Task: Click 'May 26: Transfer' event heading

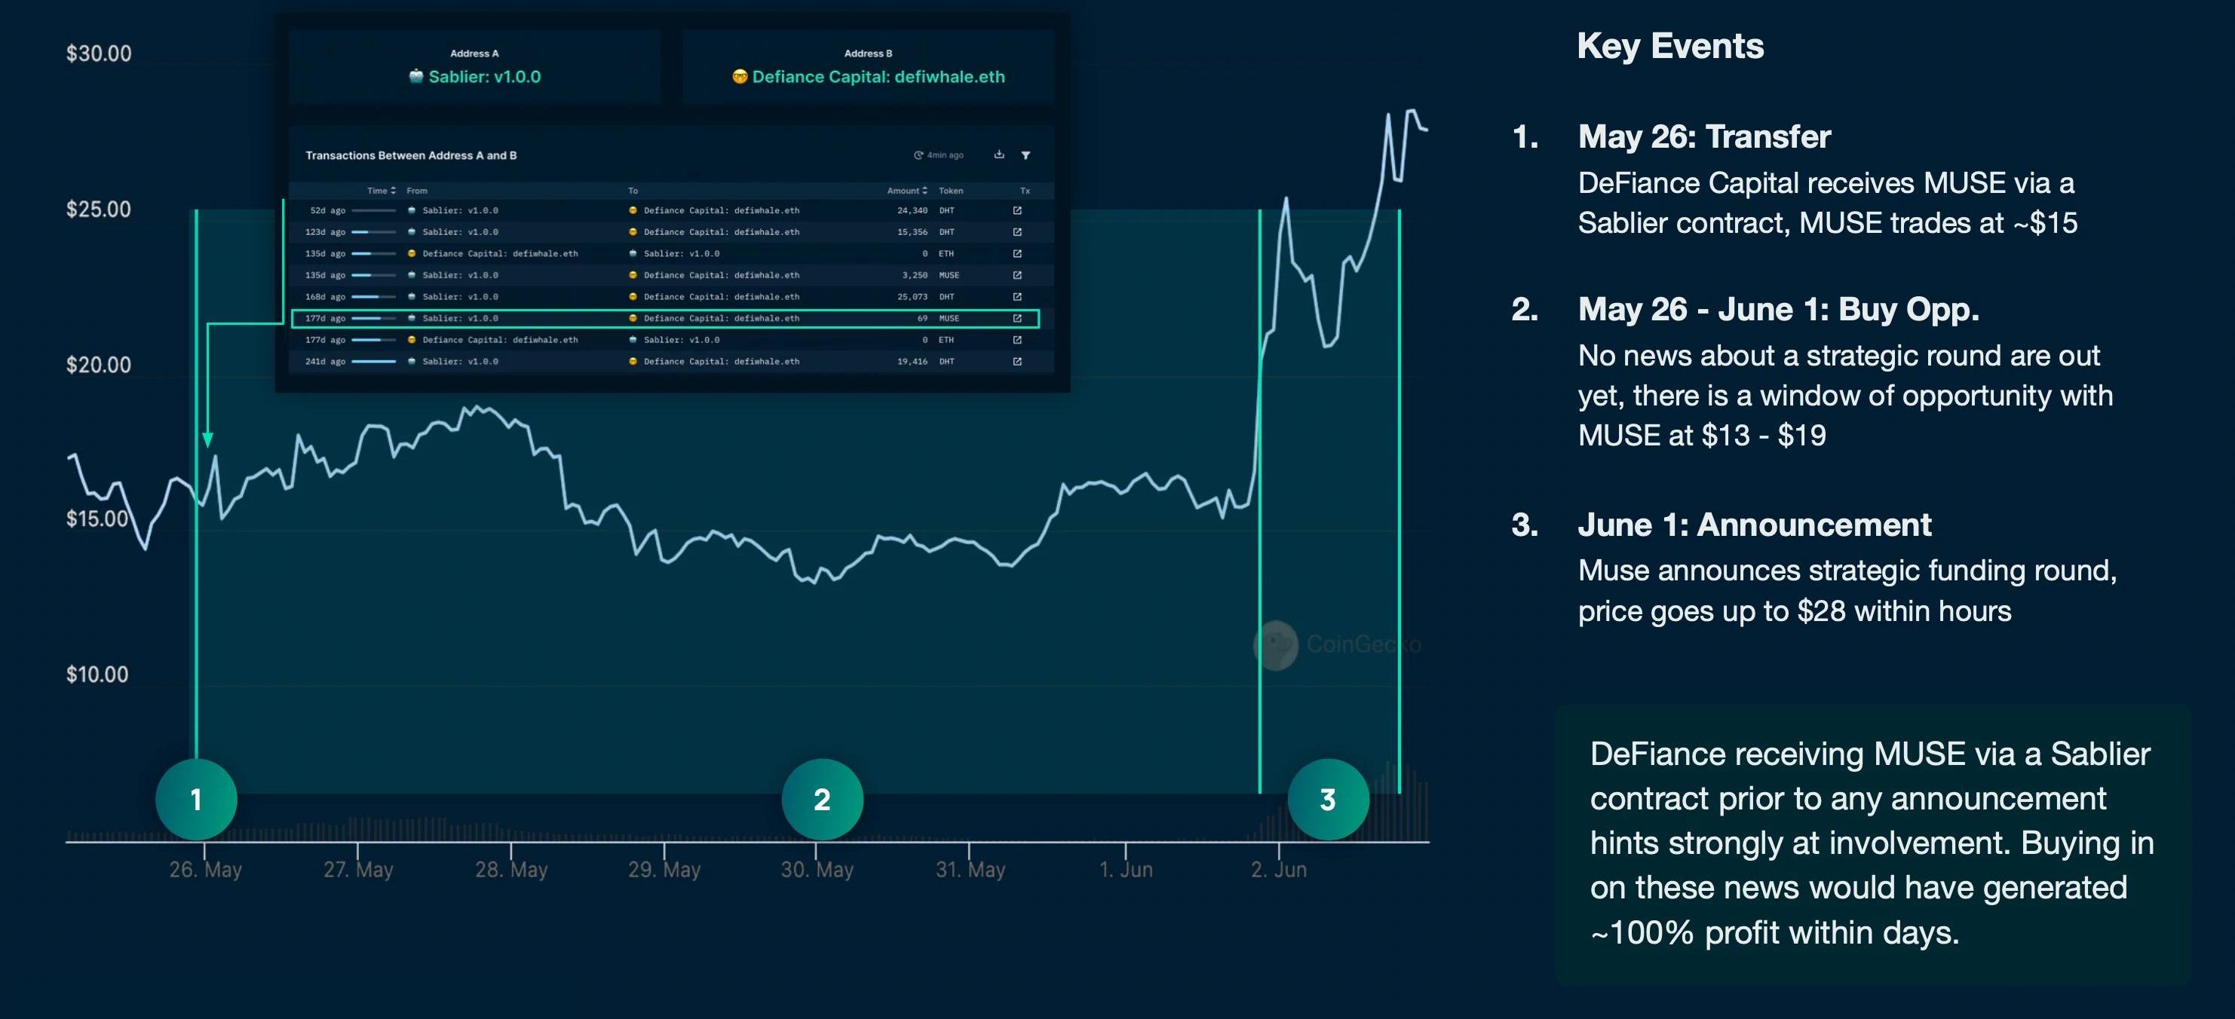Action: pyautogui.click(x=1704, y=137)
